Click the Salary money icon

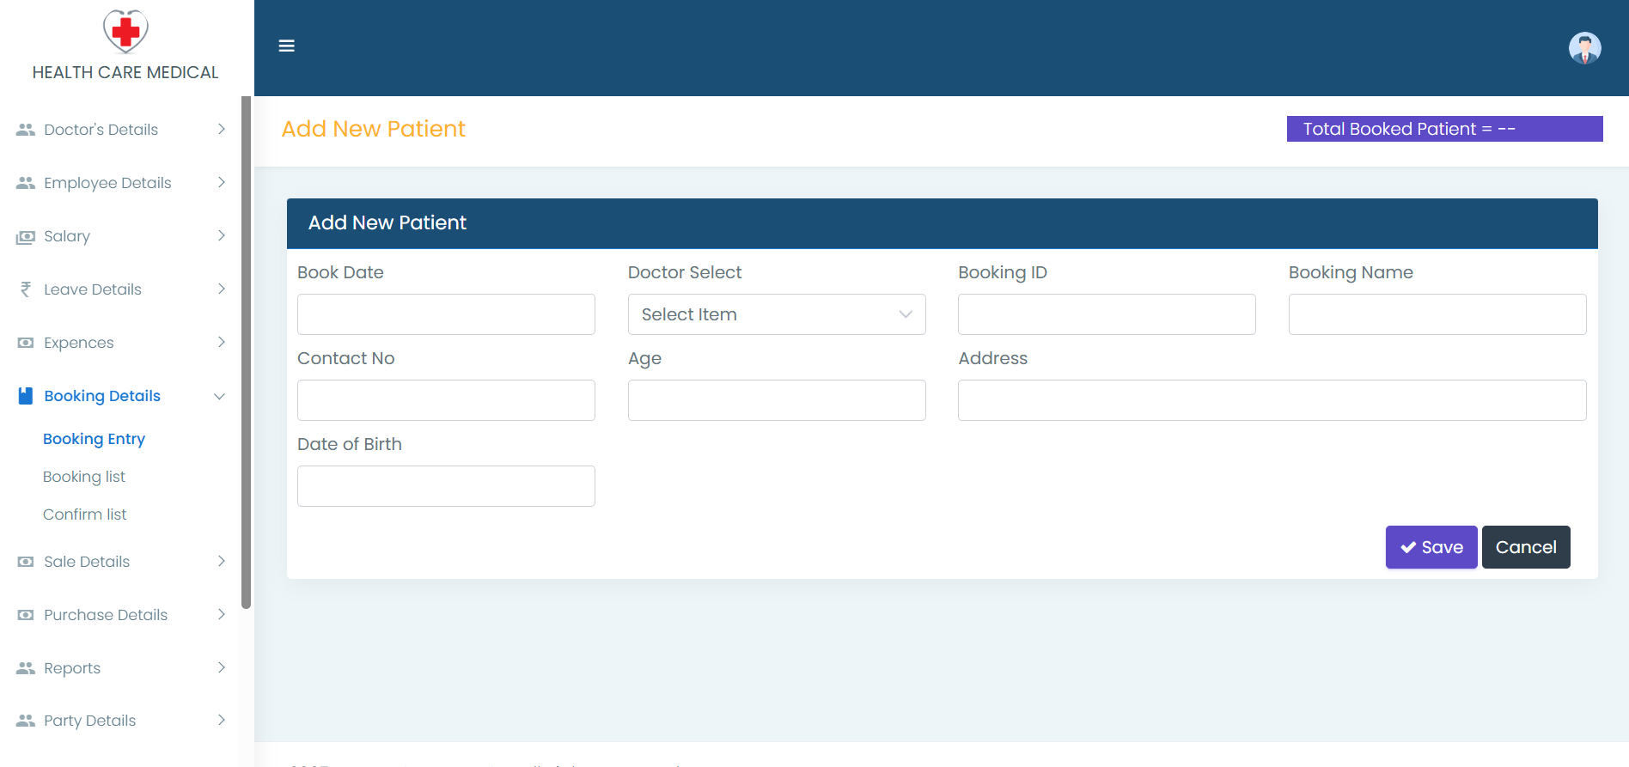tap(26, 237)
